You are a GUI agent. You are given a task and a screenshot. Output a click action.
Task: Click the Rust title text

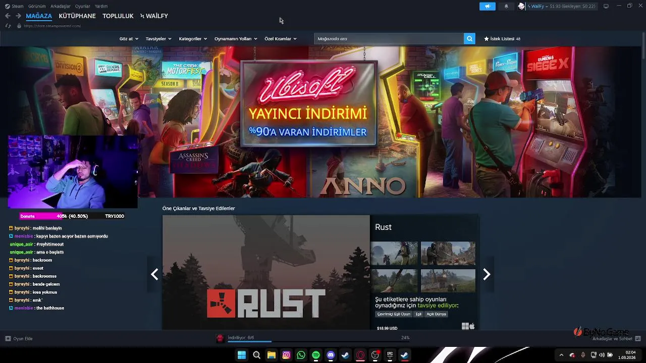click(383, 227)
